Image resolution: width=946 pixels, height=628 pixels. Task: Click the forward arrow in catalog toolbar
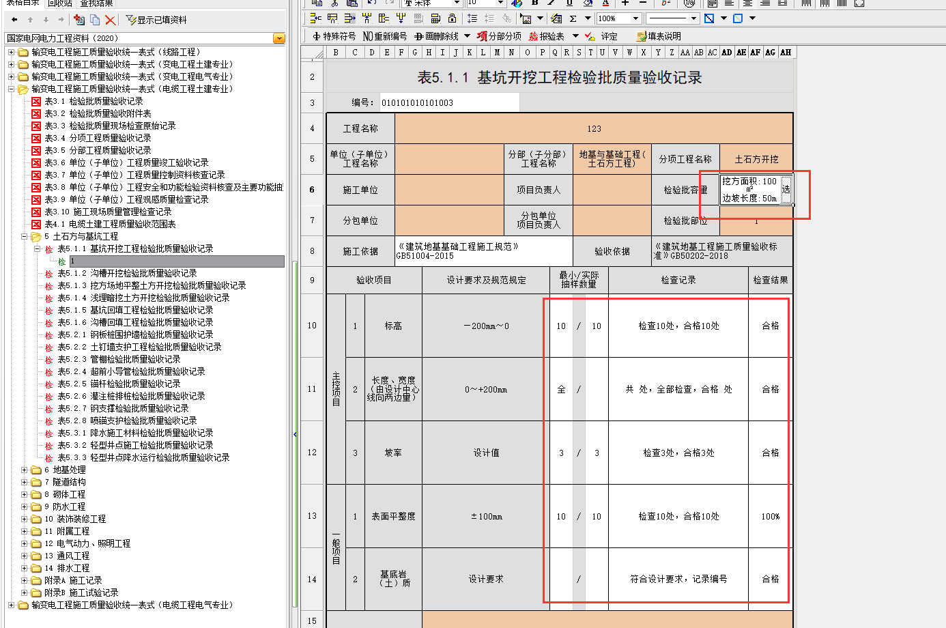pos(61,20)
